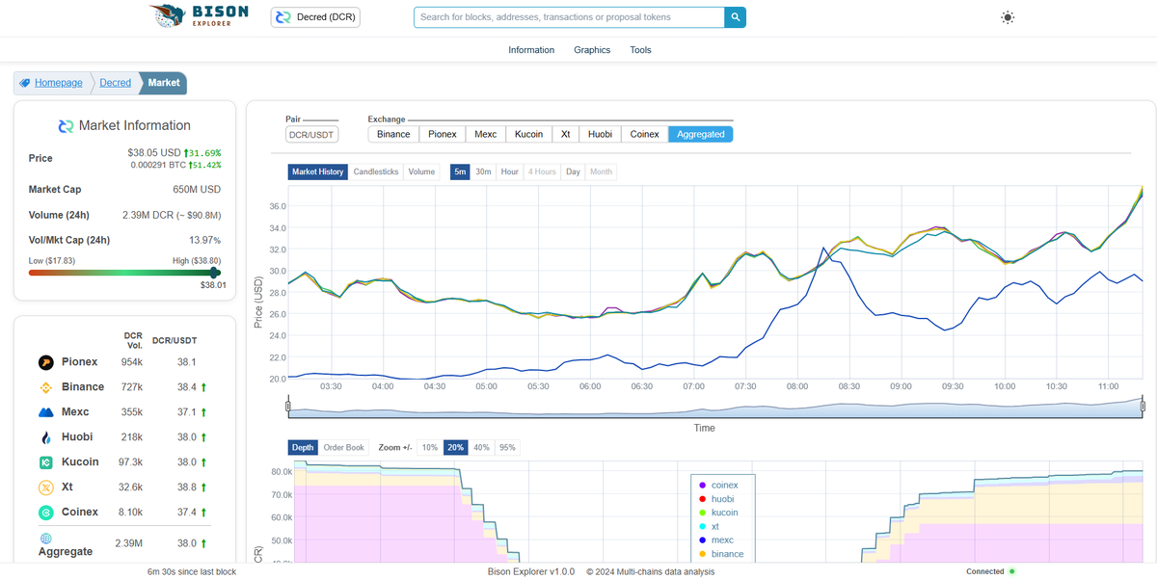Click the Pionex exchange logo icon
The height and width of the screenshot is (579, 1157).
[45, 362]
